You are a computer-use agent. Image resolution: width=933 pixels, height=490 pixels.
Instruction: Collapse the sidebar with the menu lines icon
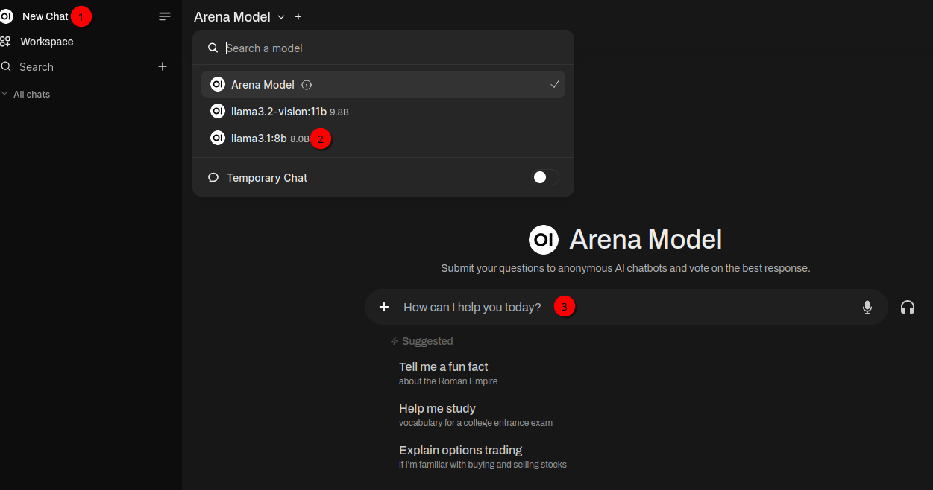(165, 16)
